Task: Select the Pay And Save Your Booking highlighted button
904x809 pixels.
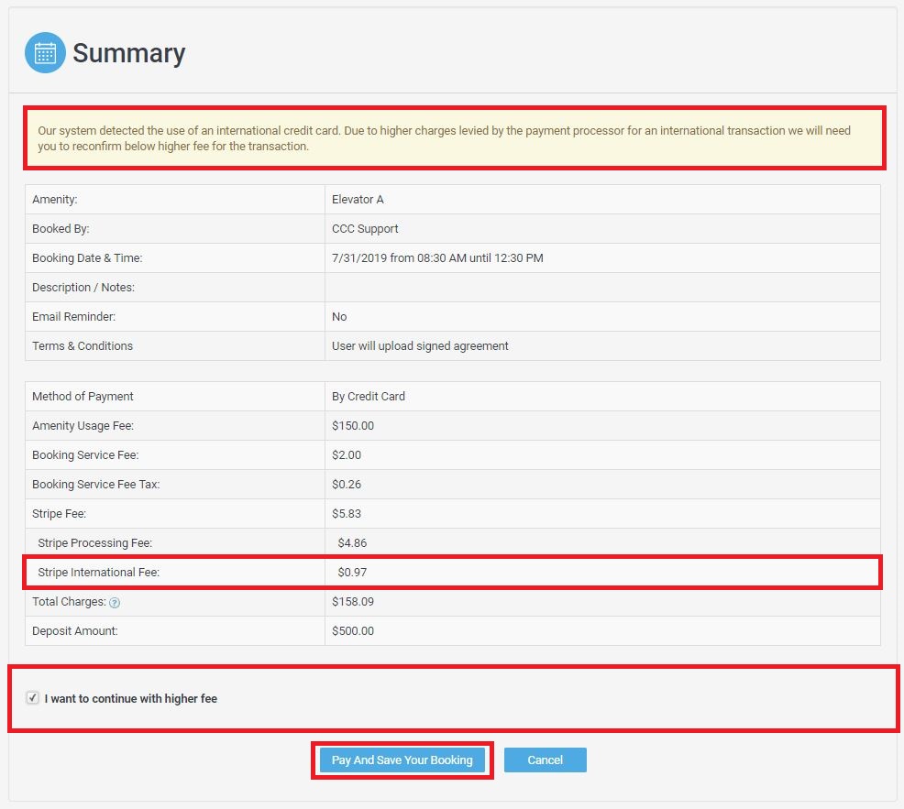Action: pyautogui.click(x=402, y=760)
